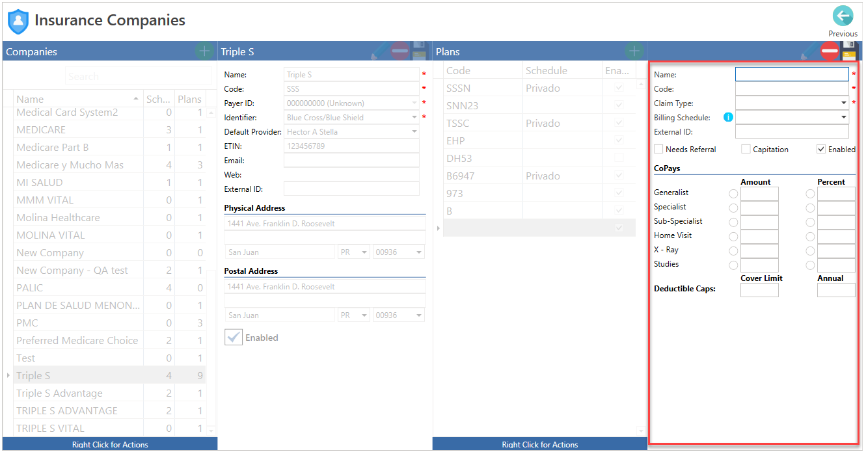Add a new company with plus icon
This screenshot has width=866, height=452.
pos(204,51)
